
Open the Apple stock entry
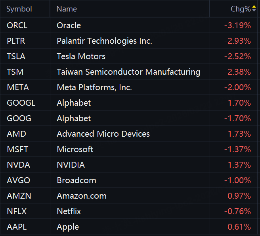(x=68, y=227)
